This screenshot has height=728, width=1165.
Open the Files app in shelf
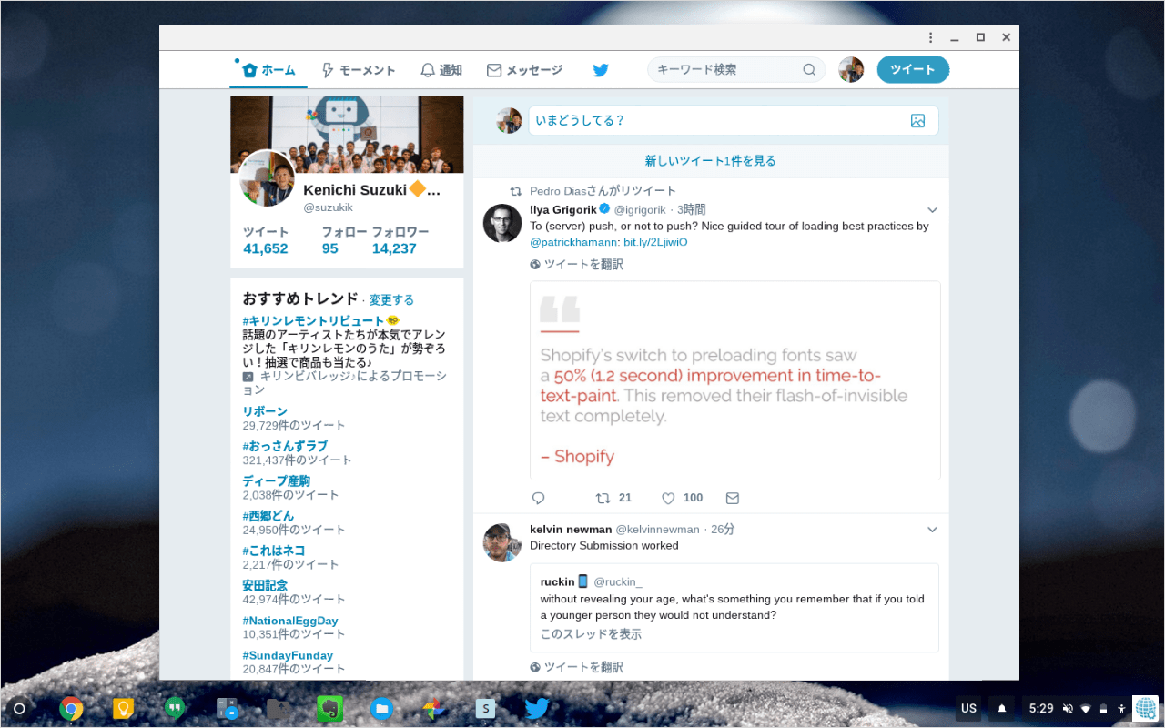[381, 708]
